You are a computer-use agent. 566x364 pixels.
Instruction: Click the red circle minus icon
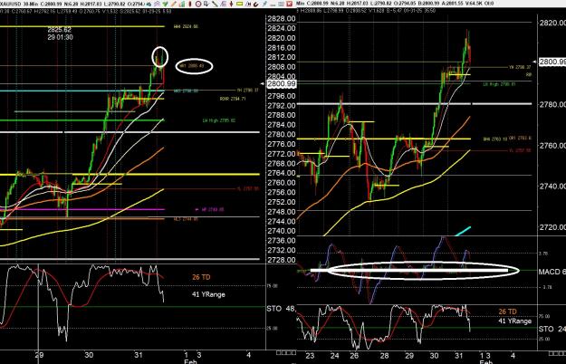click(198, 4)
